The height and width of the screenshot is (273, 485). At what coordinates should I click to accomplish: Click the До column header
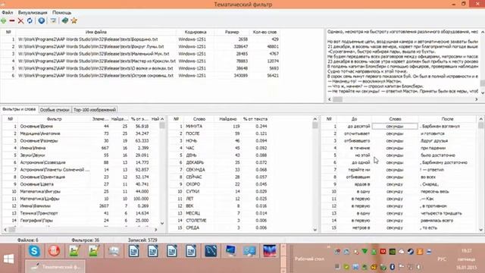click(x=354, y=119)
